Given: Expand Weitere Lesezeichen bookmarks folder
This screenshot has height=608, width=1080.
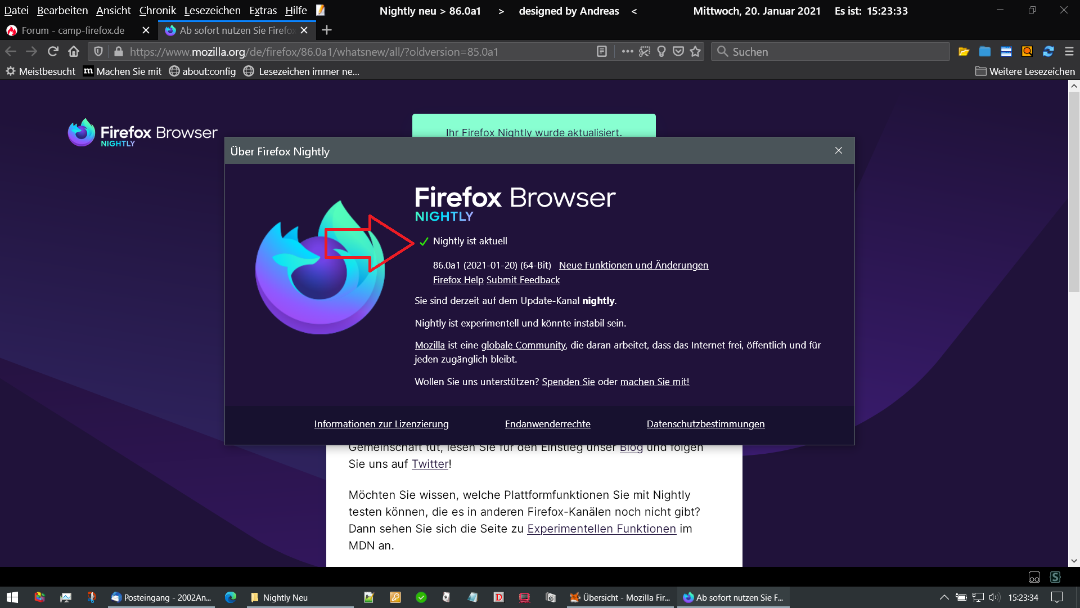Looking at the screenshot, I should tap(1025, 71).
